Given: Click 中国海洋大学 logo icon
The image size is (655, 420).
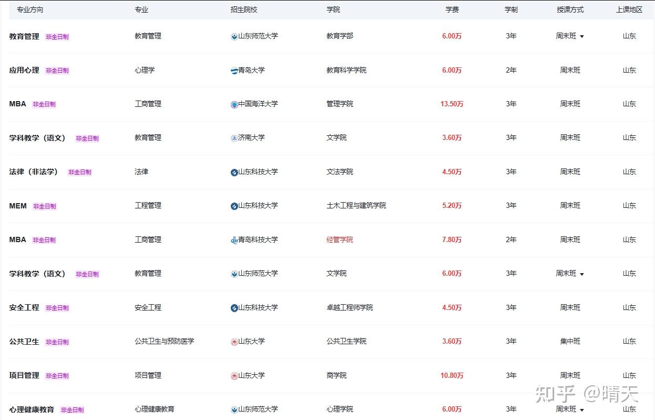Looking at the screenshot, I should pos(234,105).
